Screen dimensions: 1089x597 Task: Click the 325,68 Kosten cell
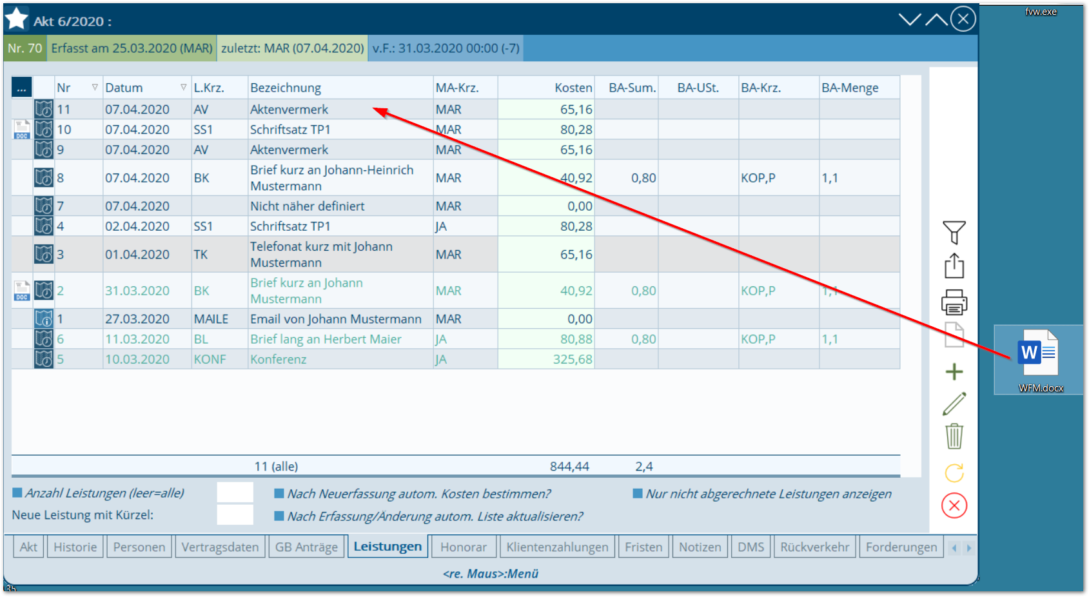click(x=546, y=359)
